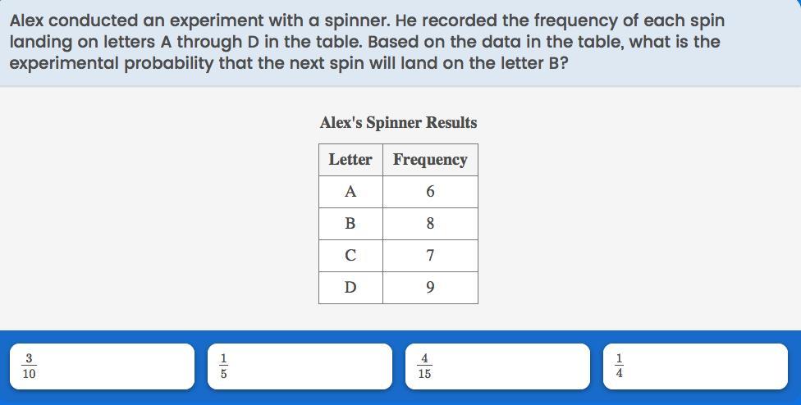Click frequency value 8 for B
801x405 pixels.
tap(430, 224)
